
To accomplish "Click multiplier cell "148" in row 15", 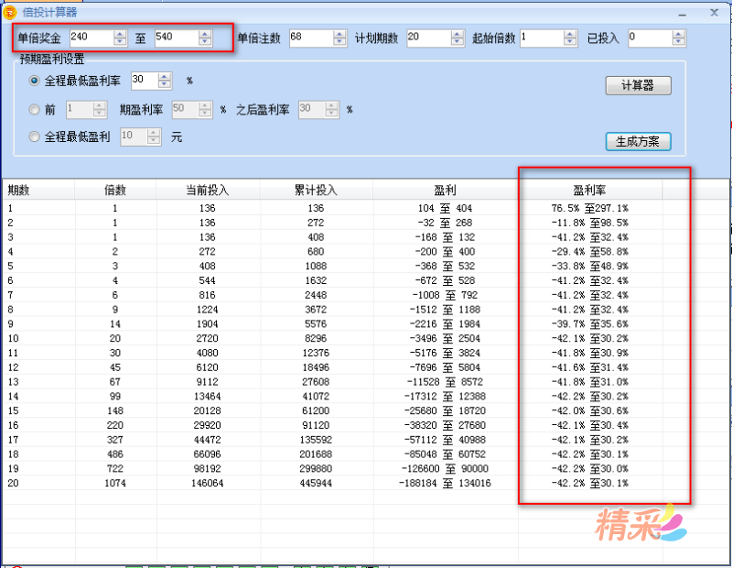I will tap(115, 411).
